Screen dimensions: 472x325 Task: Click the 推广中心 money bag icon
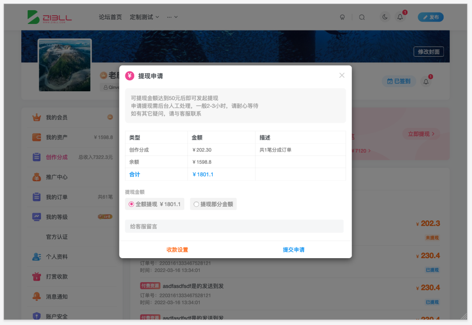[x=37, y=177]
